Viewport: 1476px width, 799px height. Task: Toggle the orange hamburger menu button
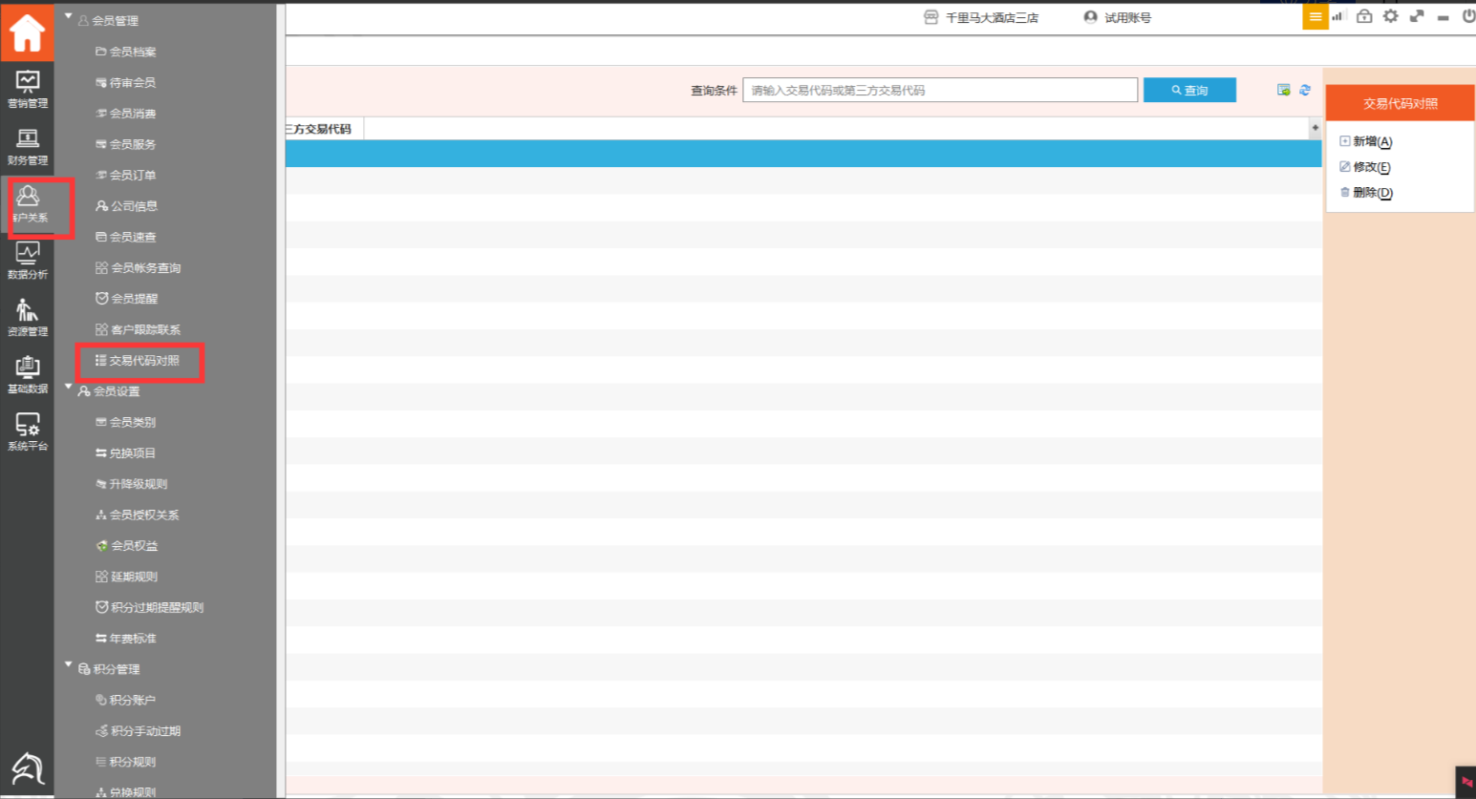(x=1316, y=16)
